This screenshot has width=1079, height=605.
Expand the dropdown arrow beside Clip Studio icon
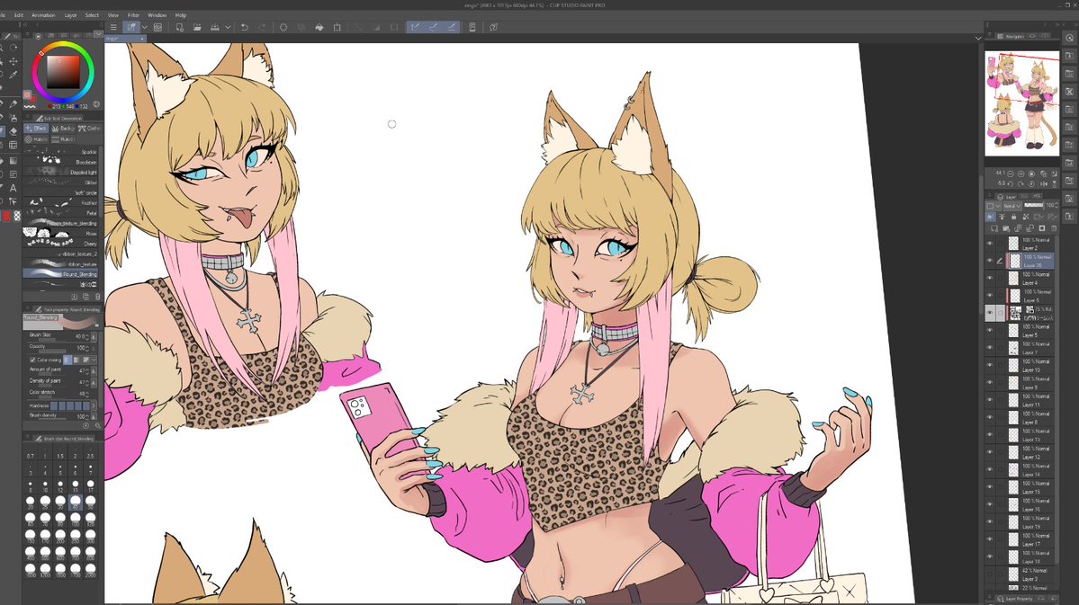145,28
